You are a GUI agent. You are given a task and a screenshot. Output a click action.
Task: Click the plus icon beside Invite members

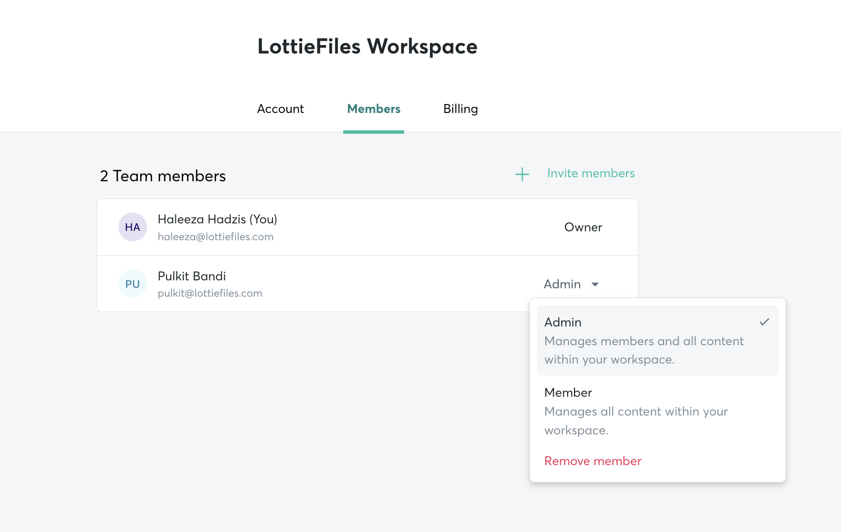(x=522, y=174)
